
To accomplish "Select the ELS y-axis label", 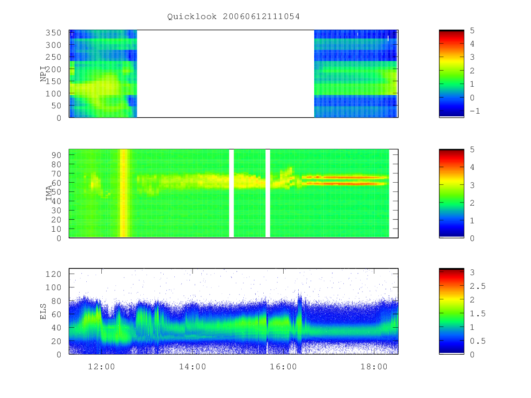I will [44, 311].
